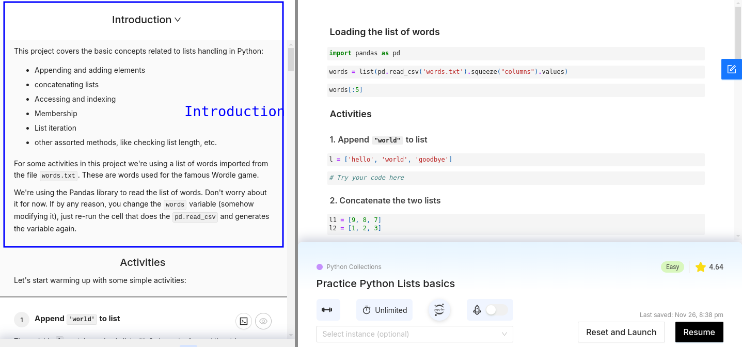Click the 'Membership' bullet
Viewport: 742px width, 347px height.
pyautogui.click(x=56, y=114)
